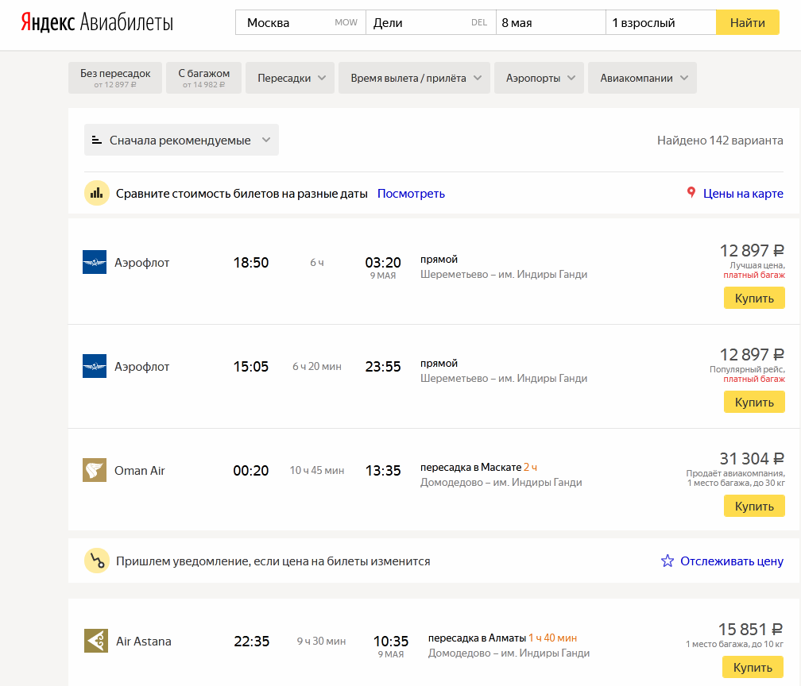Click the star icon for price tracking
The width and height of the screenshot is (801, 686).
pos(667,561)
